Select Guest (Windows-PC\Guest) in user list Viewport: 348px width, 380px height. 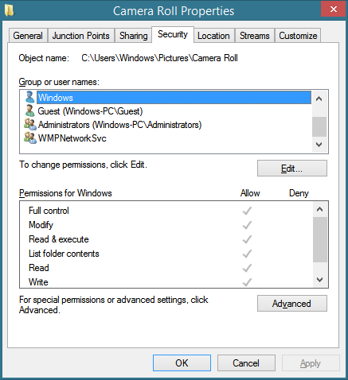(90, 111)
